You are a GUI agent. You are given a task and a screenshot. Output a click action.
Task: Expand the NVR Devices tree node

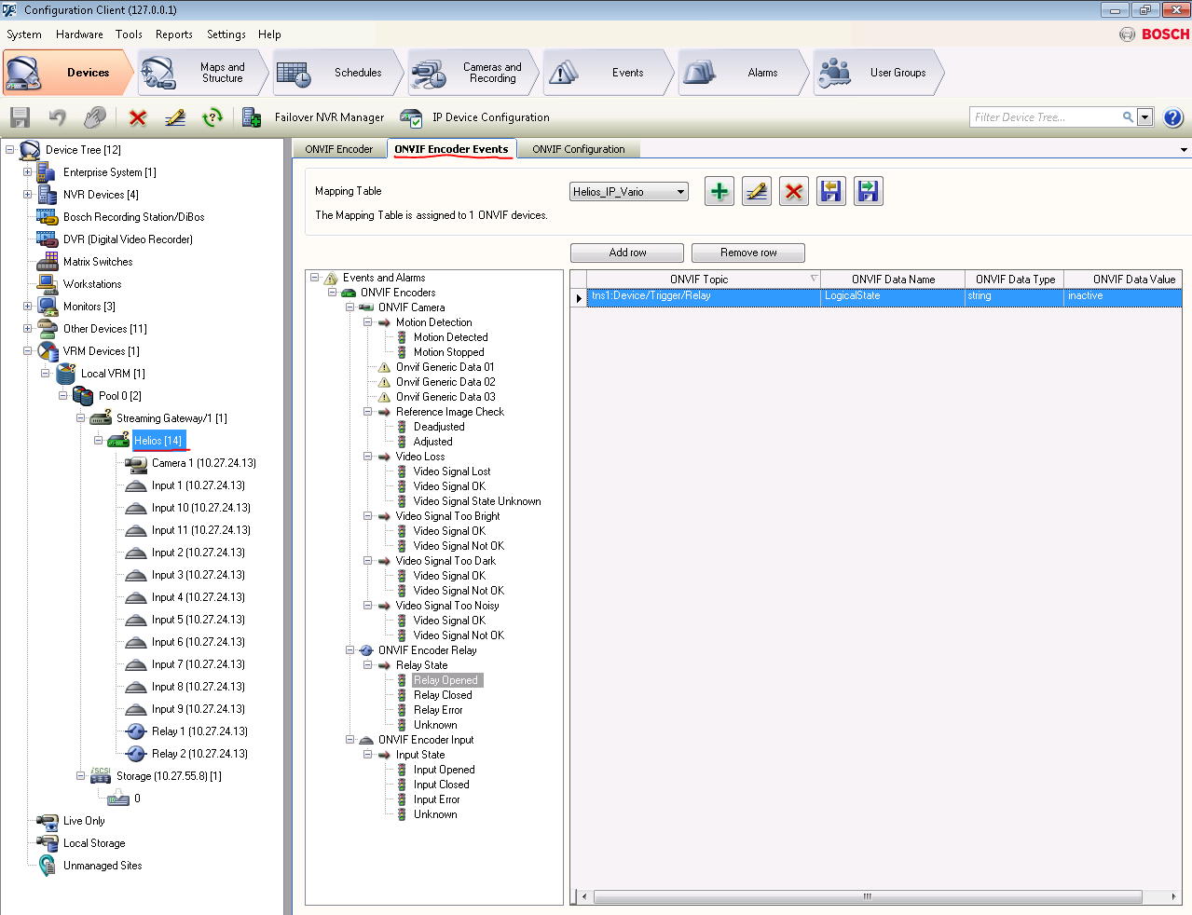coord(26,194)
